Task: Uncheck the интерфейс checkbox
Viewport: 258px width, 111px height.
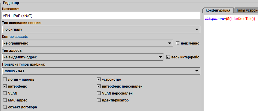Action: coord(5,86)
